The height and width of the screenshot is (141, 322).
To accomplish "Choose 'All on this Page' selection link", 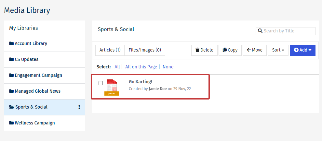I will [141, 67].
